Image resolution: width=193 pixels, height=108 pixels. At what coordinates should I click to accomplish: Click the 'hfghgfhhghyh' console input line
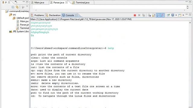40,32
